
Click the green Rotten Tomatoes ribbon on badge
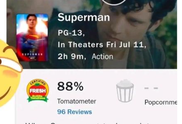tap(38, 98)
